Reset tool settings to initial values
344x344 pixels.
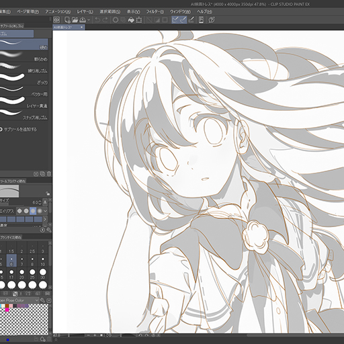pyautogui.click(x=42, y=230)
